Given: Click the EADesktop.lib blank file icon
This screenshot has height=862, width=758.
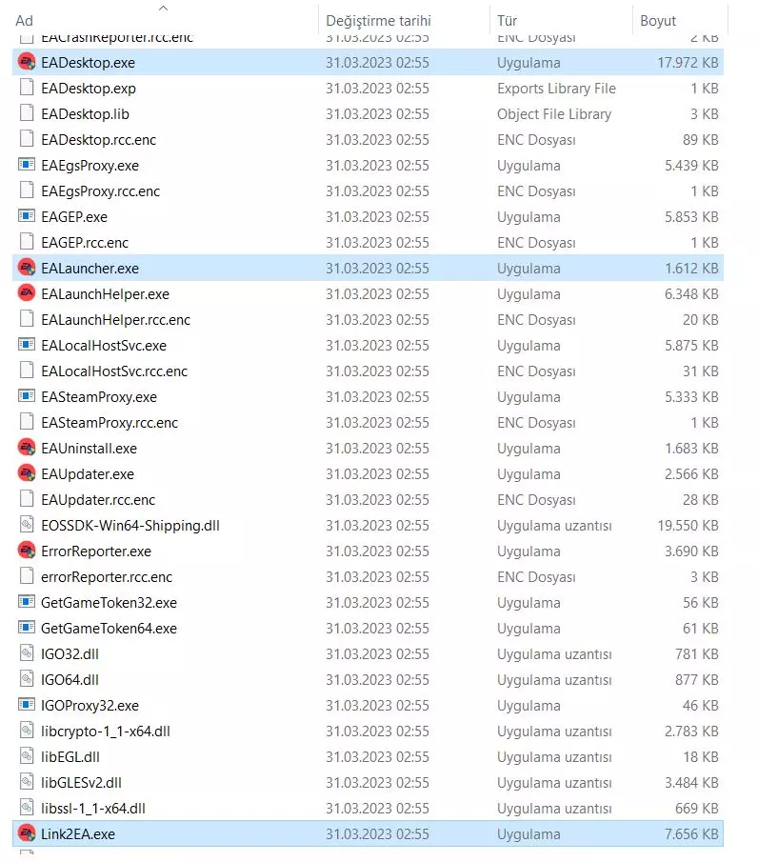Looking at the screenshot, I should (27, 113).
